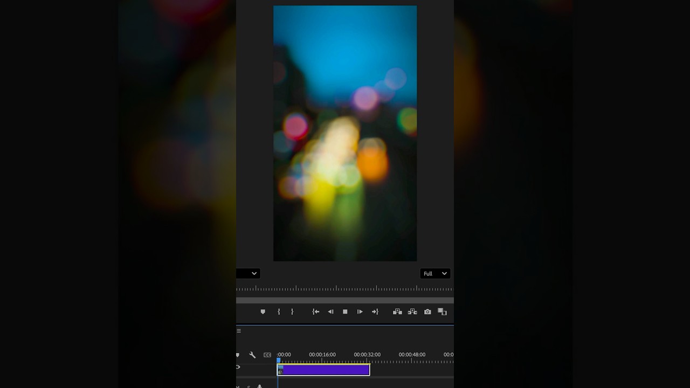This screenshot has width=690, height=388.
Task: Stop playback with the square button
Action: point(345,311)
